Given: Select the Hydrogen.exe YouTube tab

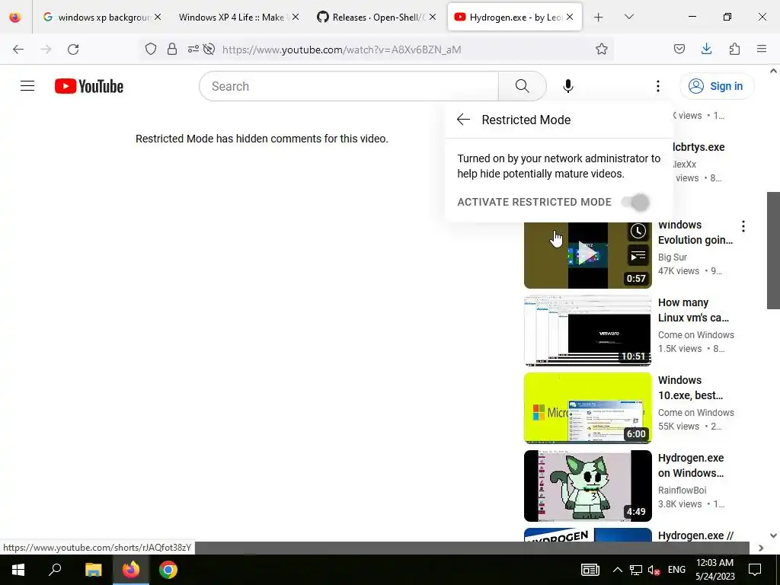Looking at the screenshot, I should [x=514, y=17].
